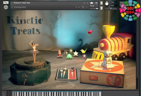Click the pan slider below the Tune knob
141x96 pixels.
pyautogui.click(x=111, y=9)
